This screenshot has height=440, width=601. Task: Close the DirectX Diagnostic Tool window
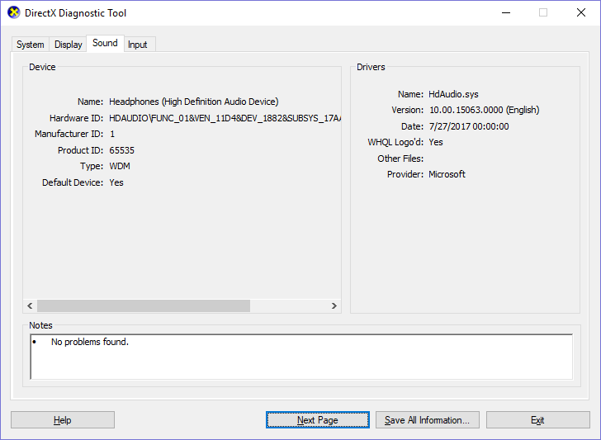coord(581,12)
